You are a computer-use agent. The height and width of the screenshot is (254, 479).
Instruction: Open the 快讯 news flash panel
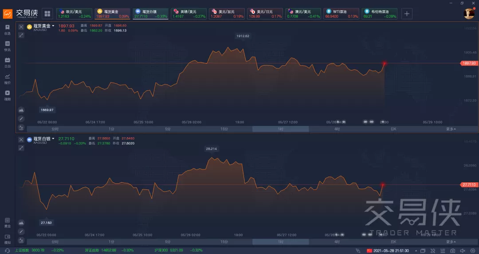tap(8, 46)
